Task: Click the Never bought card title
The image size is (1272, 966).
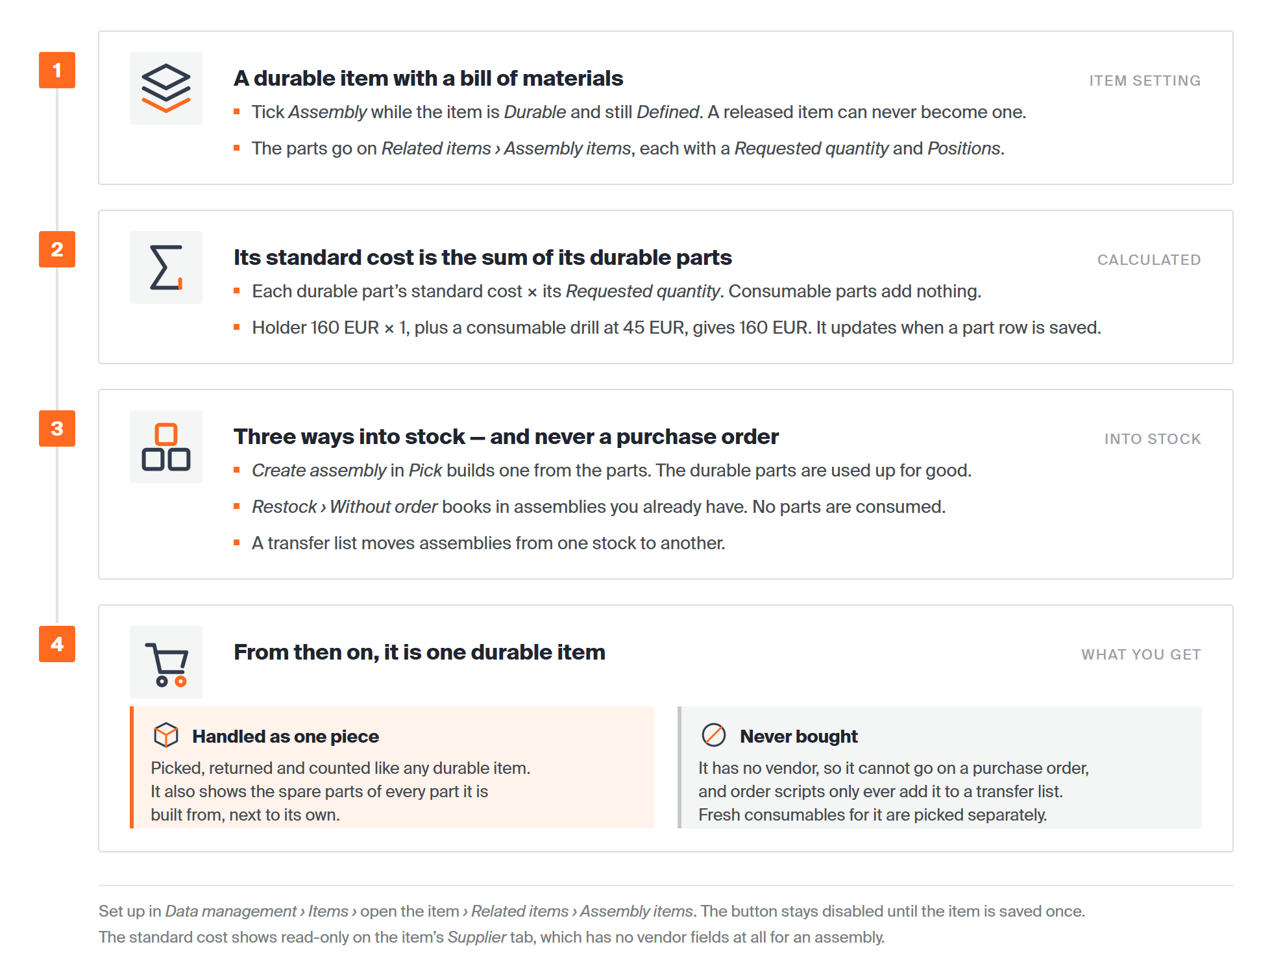Action: click(x=799, y=736)
